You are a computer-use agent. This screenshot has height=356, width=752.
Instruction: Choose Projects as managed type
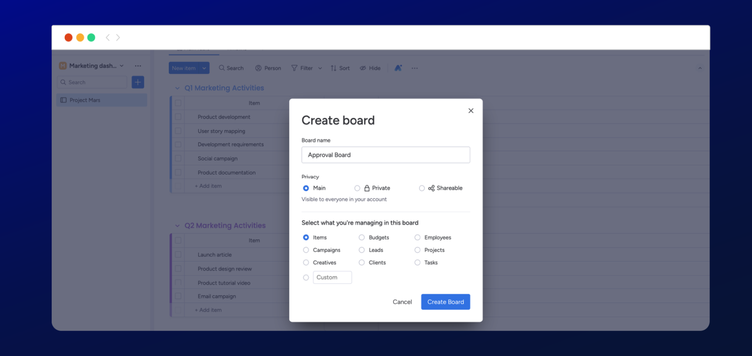point(418,250)
